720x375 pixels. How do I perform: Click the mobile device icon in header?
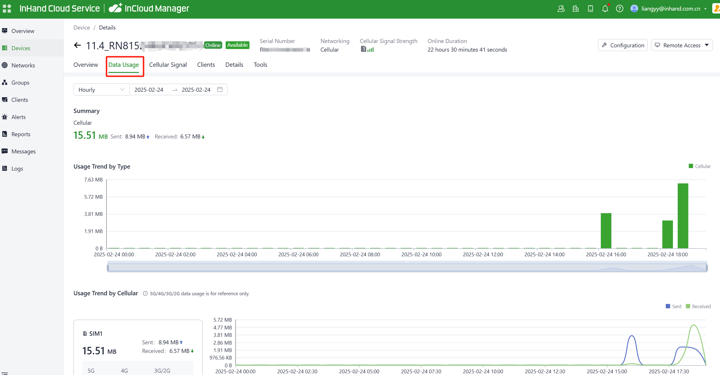(x=590, y=9)
